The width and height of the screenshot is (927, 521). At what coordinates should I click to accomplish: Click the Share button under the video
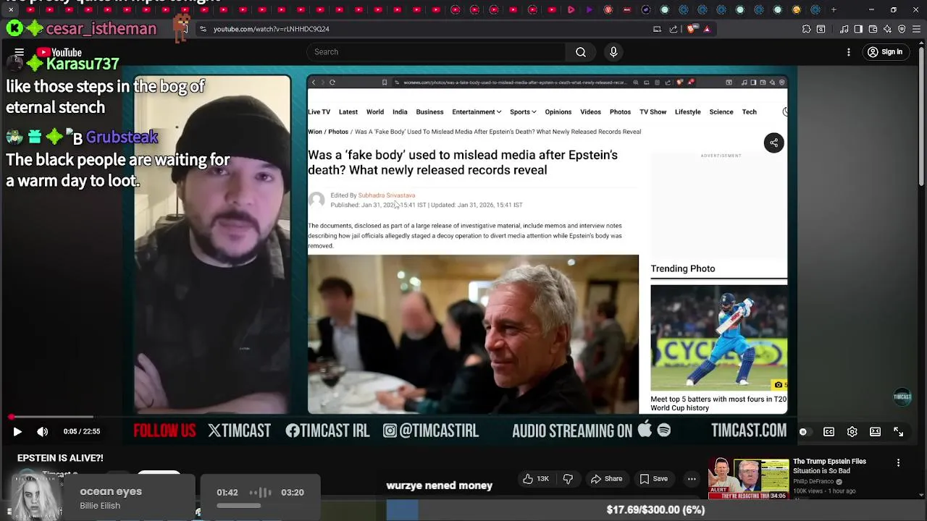coord(607,479)
